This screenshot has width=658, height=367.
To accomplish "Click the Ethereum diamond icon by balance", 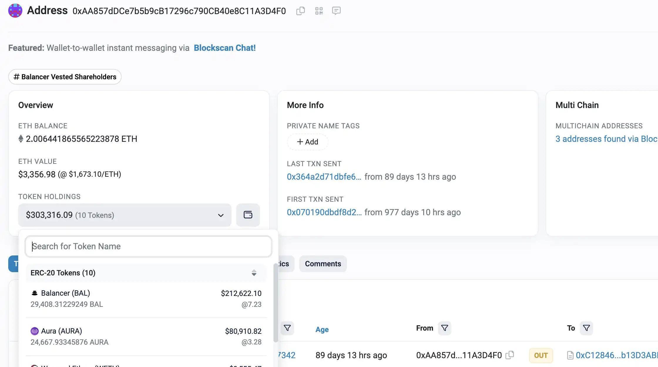I will (21, 139).
